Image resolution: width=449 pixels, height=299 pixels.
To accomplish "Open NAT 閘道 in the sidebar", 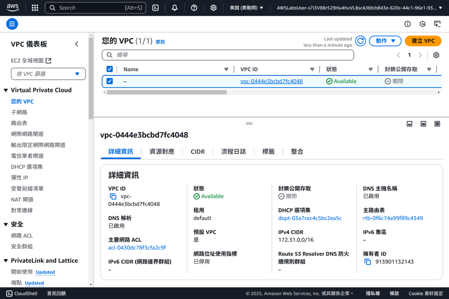I will click(x=22, y=200).
